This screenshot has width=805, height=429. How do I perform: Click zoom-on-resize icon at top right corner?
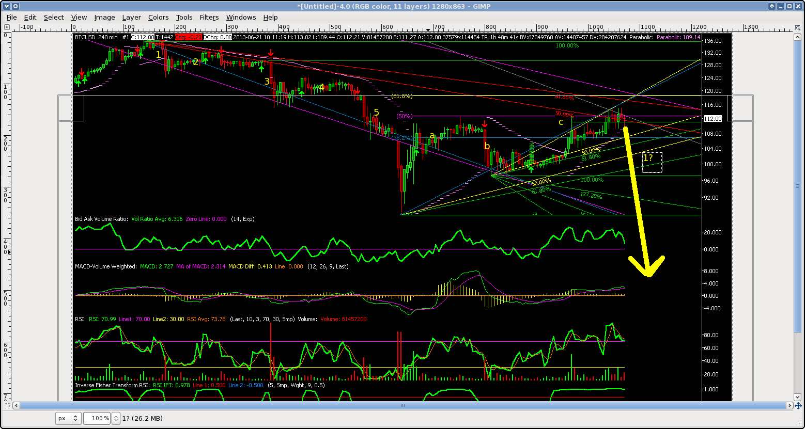(x=797, y=27)
